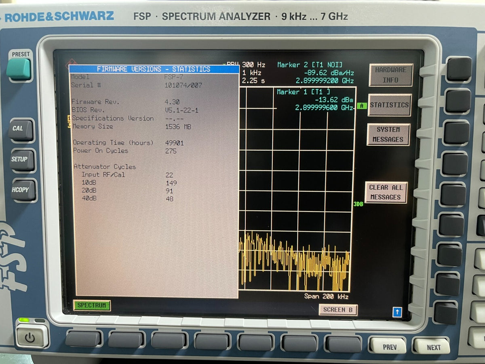Click the 2.25 s sweep time readout
The width and height of the screenshot is (485, 364).
253,81
